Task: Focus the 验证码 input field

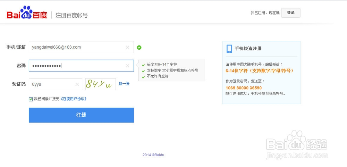Action: click(55, 84)
